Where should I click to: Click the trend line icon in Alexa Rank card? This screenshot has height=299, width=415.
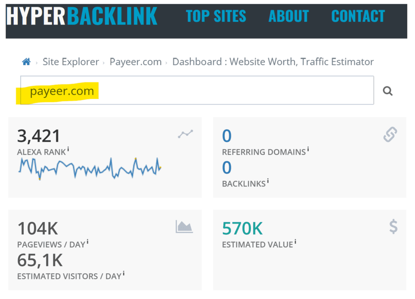click(x=186, y=134)
